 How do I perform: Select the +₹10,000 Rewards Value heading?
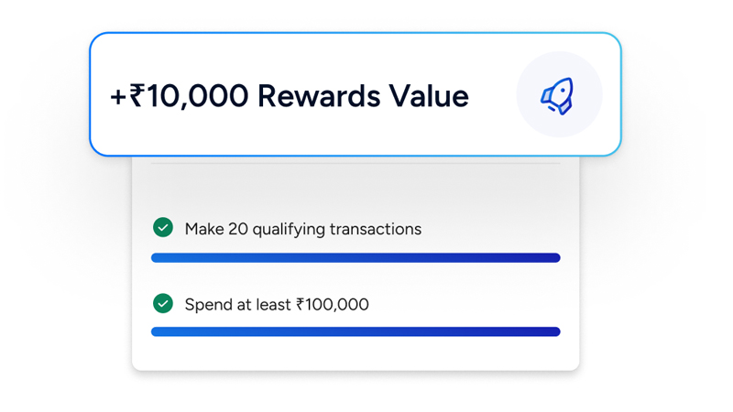point(289,95)
